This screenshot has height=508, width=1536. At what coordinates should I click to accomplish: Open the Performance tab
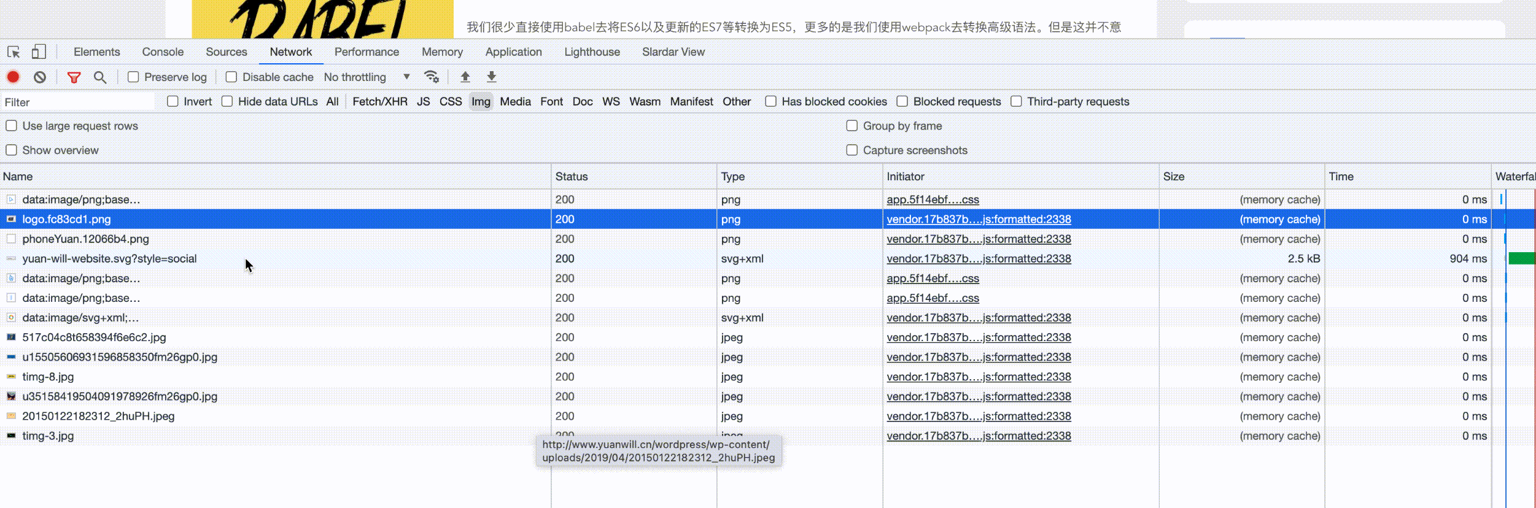point(367,52)
